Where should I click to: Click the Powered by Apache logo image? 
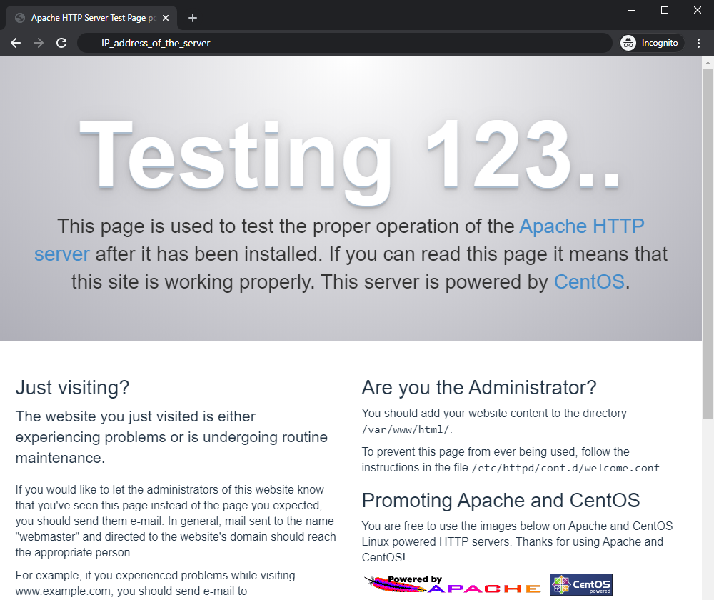pyautogui.click(x=453, y=584)
